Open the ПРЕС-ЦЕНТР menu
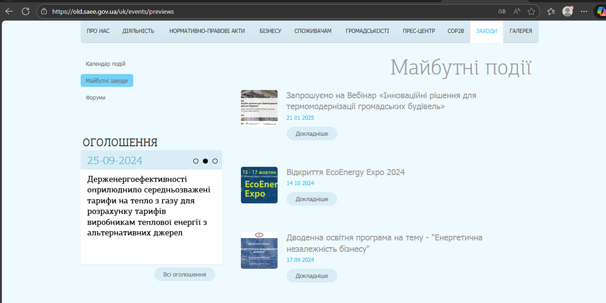Screen dimensions: 606x303 tap(419, 31)
